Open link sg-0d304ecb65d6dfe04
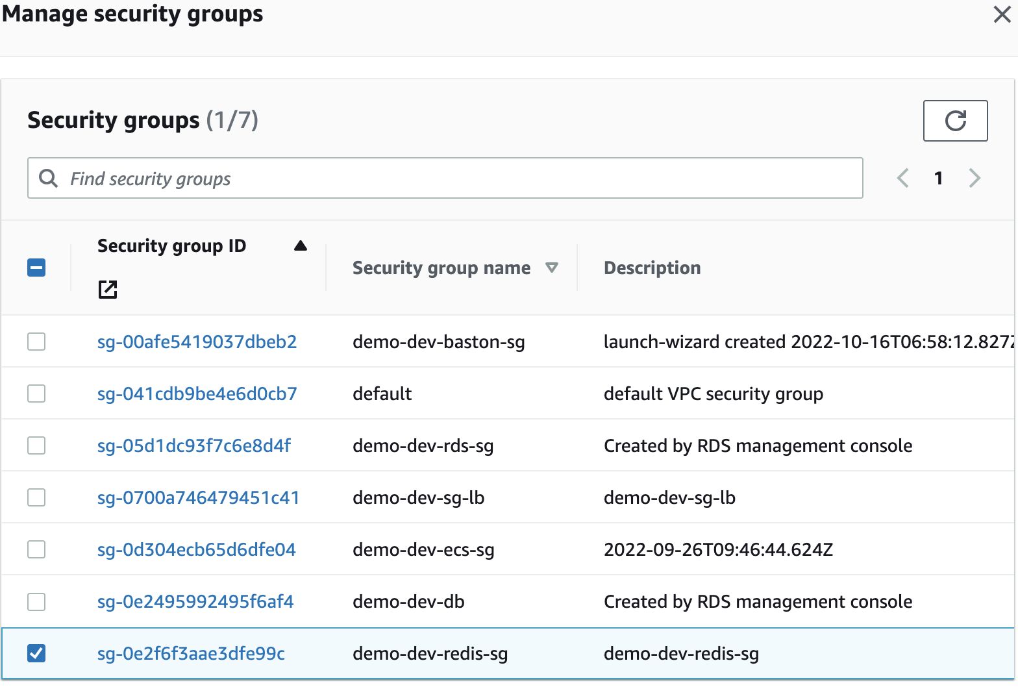The image size is (1018, 687). click(196, 549)
